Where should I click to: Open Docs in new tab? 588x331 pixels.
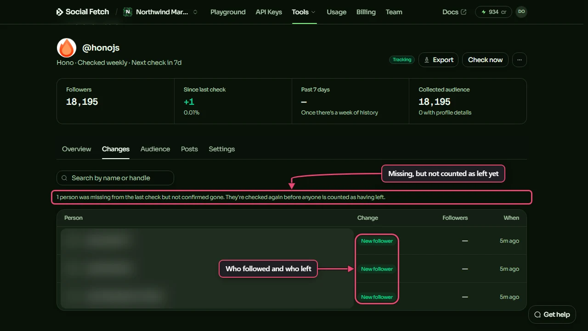(454, 12)
